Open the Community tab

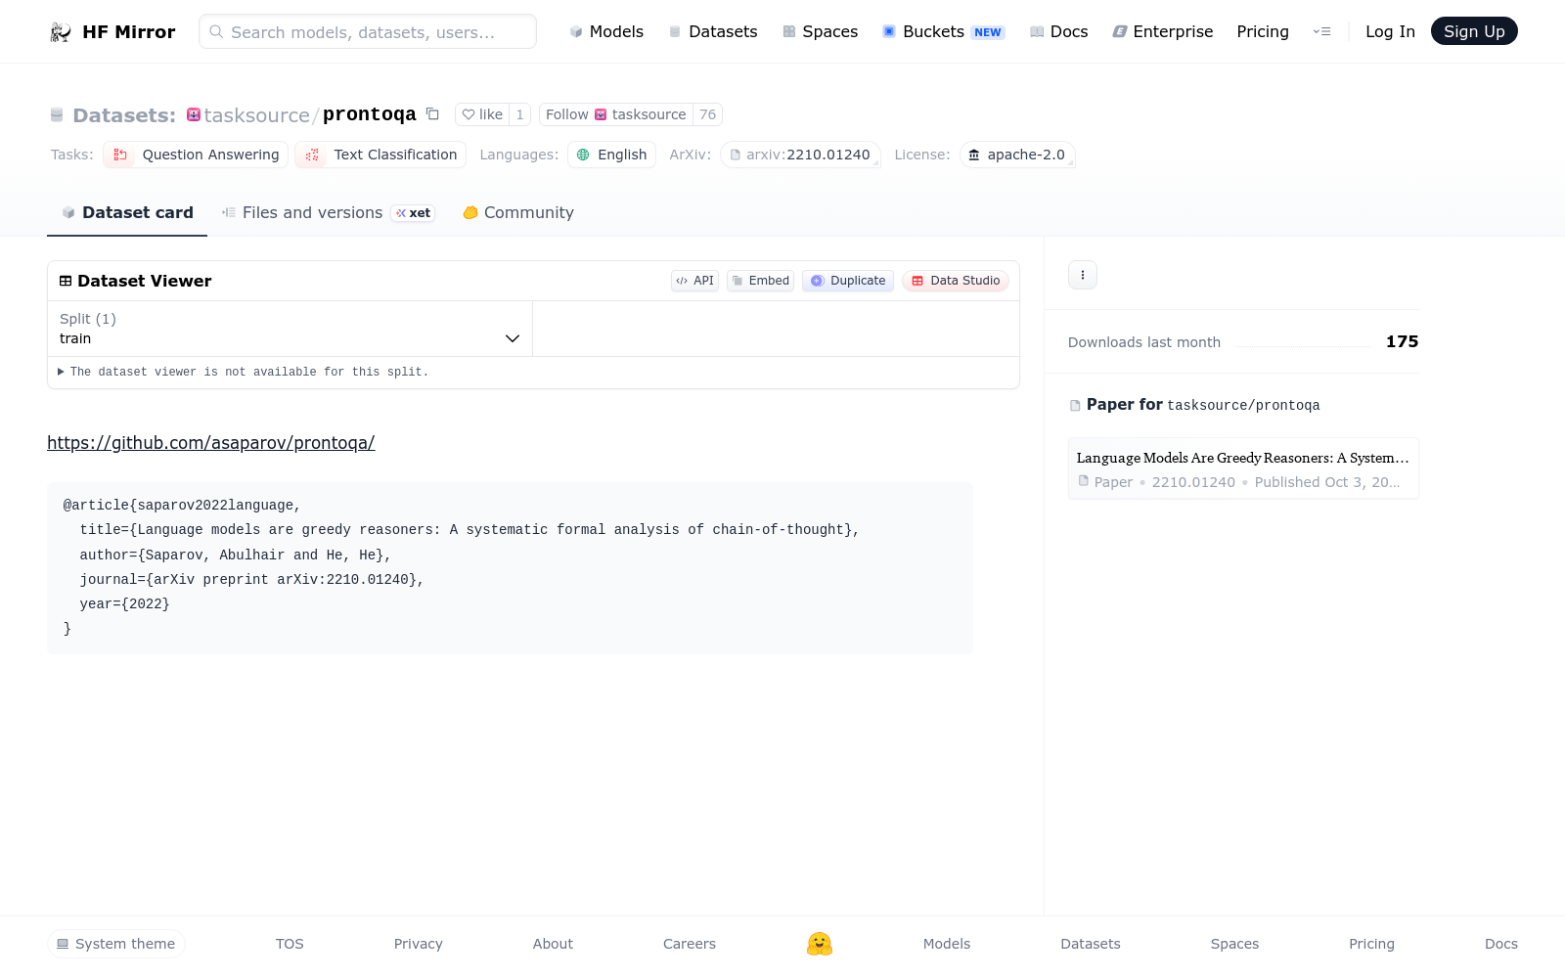click(518, 212)
